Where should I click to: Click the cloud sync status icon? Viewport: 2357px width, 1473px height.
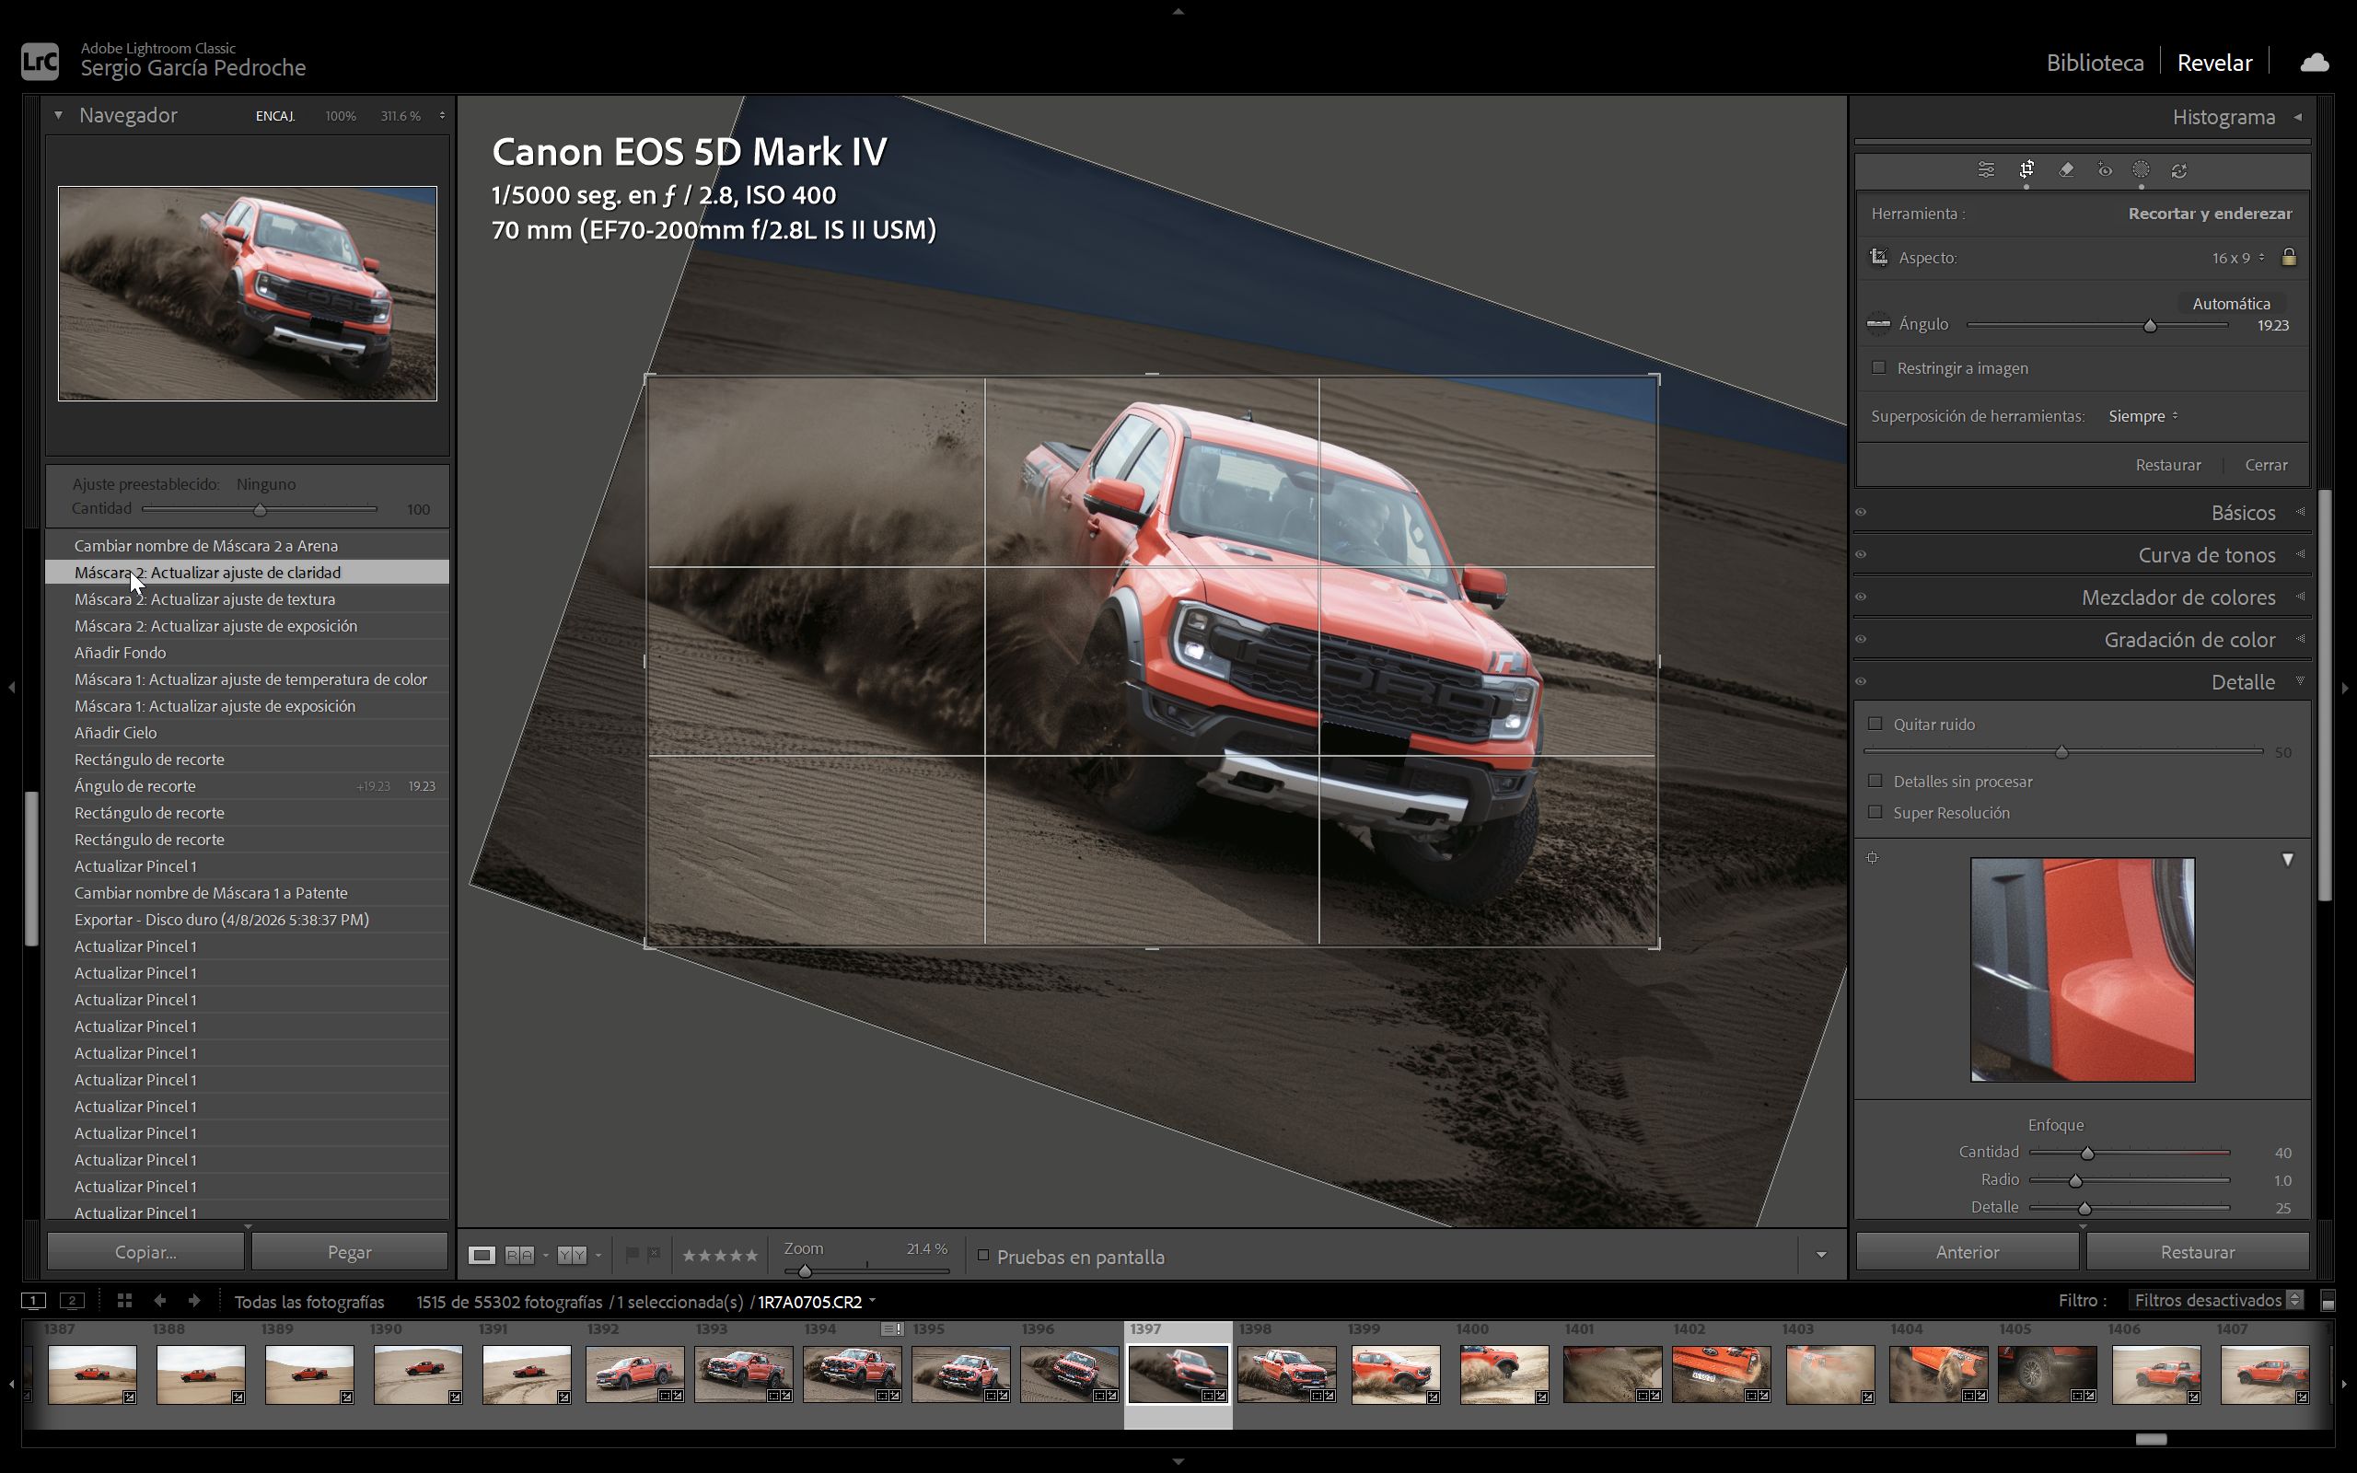pos(2314,64)
